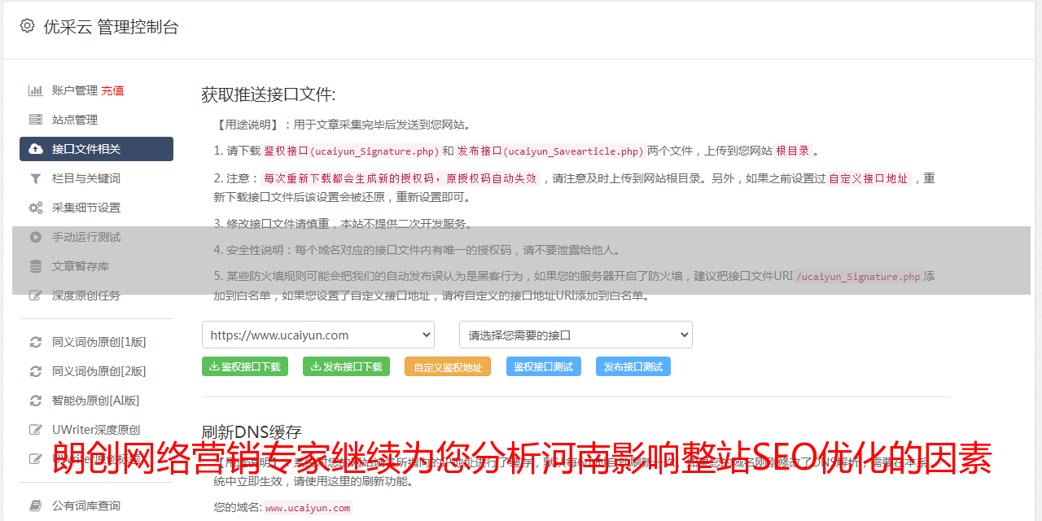
Task: Click the warning 每次重新下载都会生成新的授权码
Action: [401, 178]
